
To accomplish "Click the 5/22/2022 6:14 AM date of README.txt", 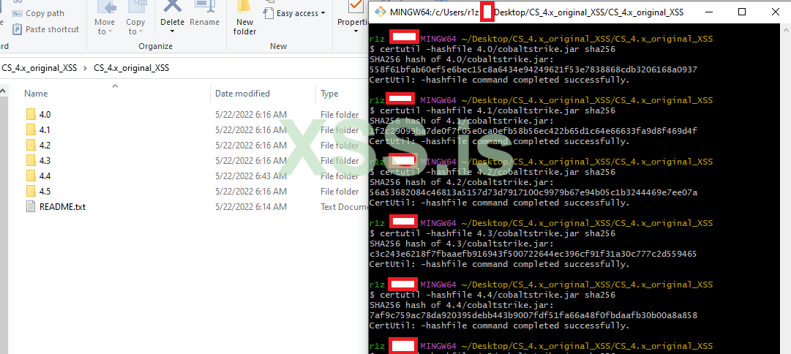I will tap(251, 207).
